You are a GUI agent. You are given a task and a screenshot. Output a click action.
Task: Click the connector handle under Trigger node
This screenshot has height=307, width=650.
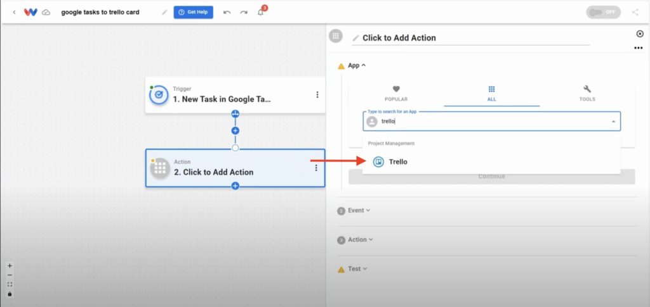pyautogui.click(x=235, y=114)
